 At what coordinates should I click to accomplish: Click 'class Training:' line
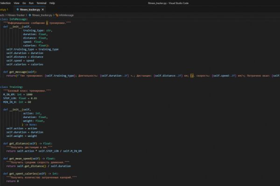click(x=12, y=87)
